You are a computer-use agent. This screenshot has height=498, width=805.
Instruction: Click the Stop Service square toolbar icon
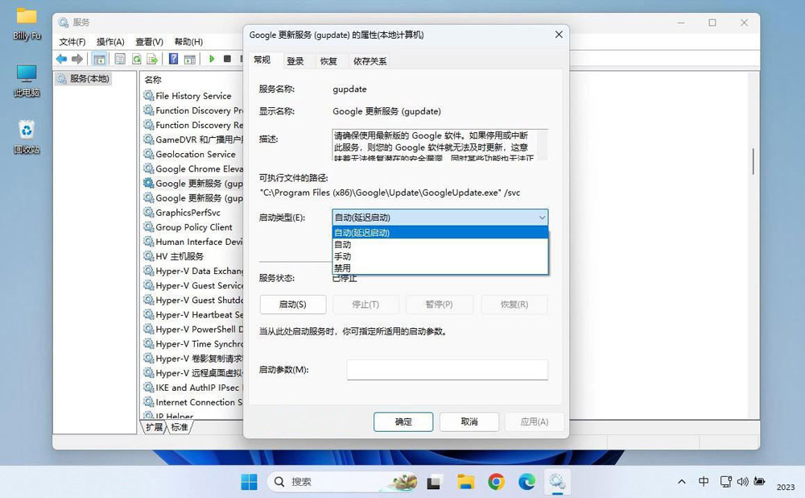227,59
